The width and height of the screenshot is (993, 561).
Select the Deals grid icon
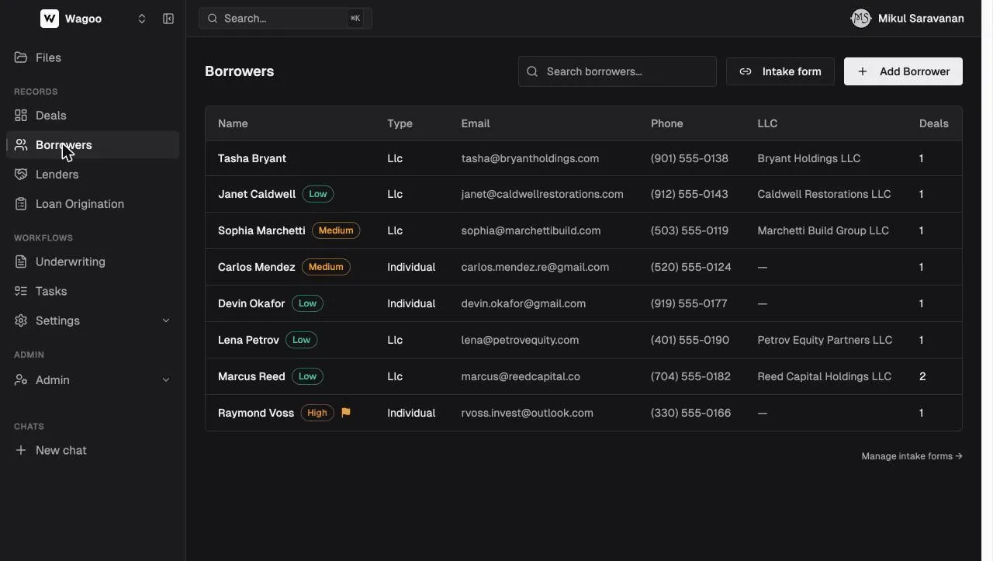click(x=21, y=116)
